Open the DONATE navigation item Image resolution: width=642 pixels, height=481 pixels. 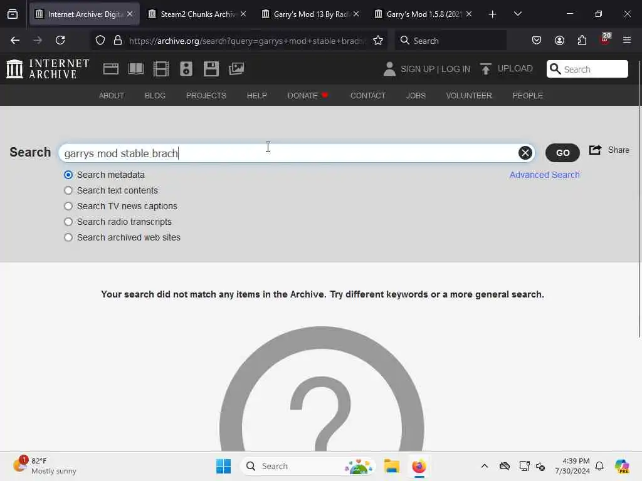coord(303,96)
